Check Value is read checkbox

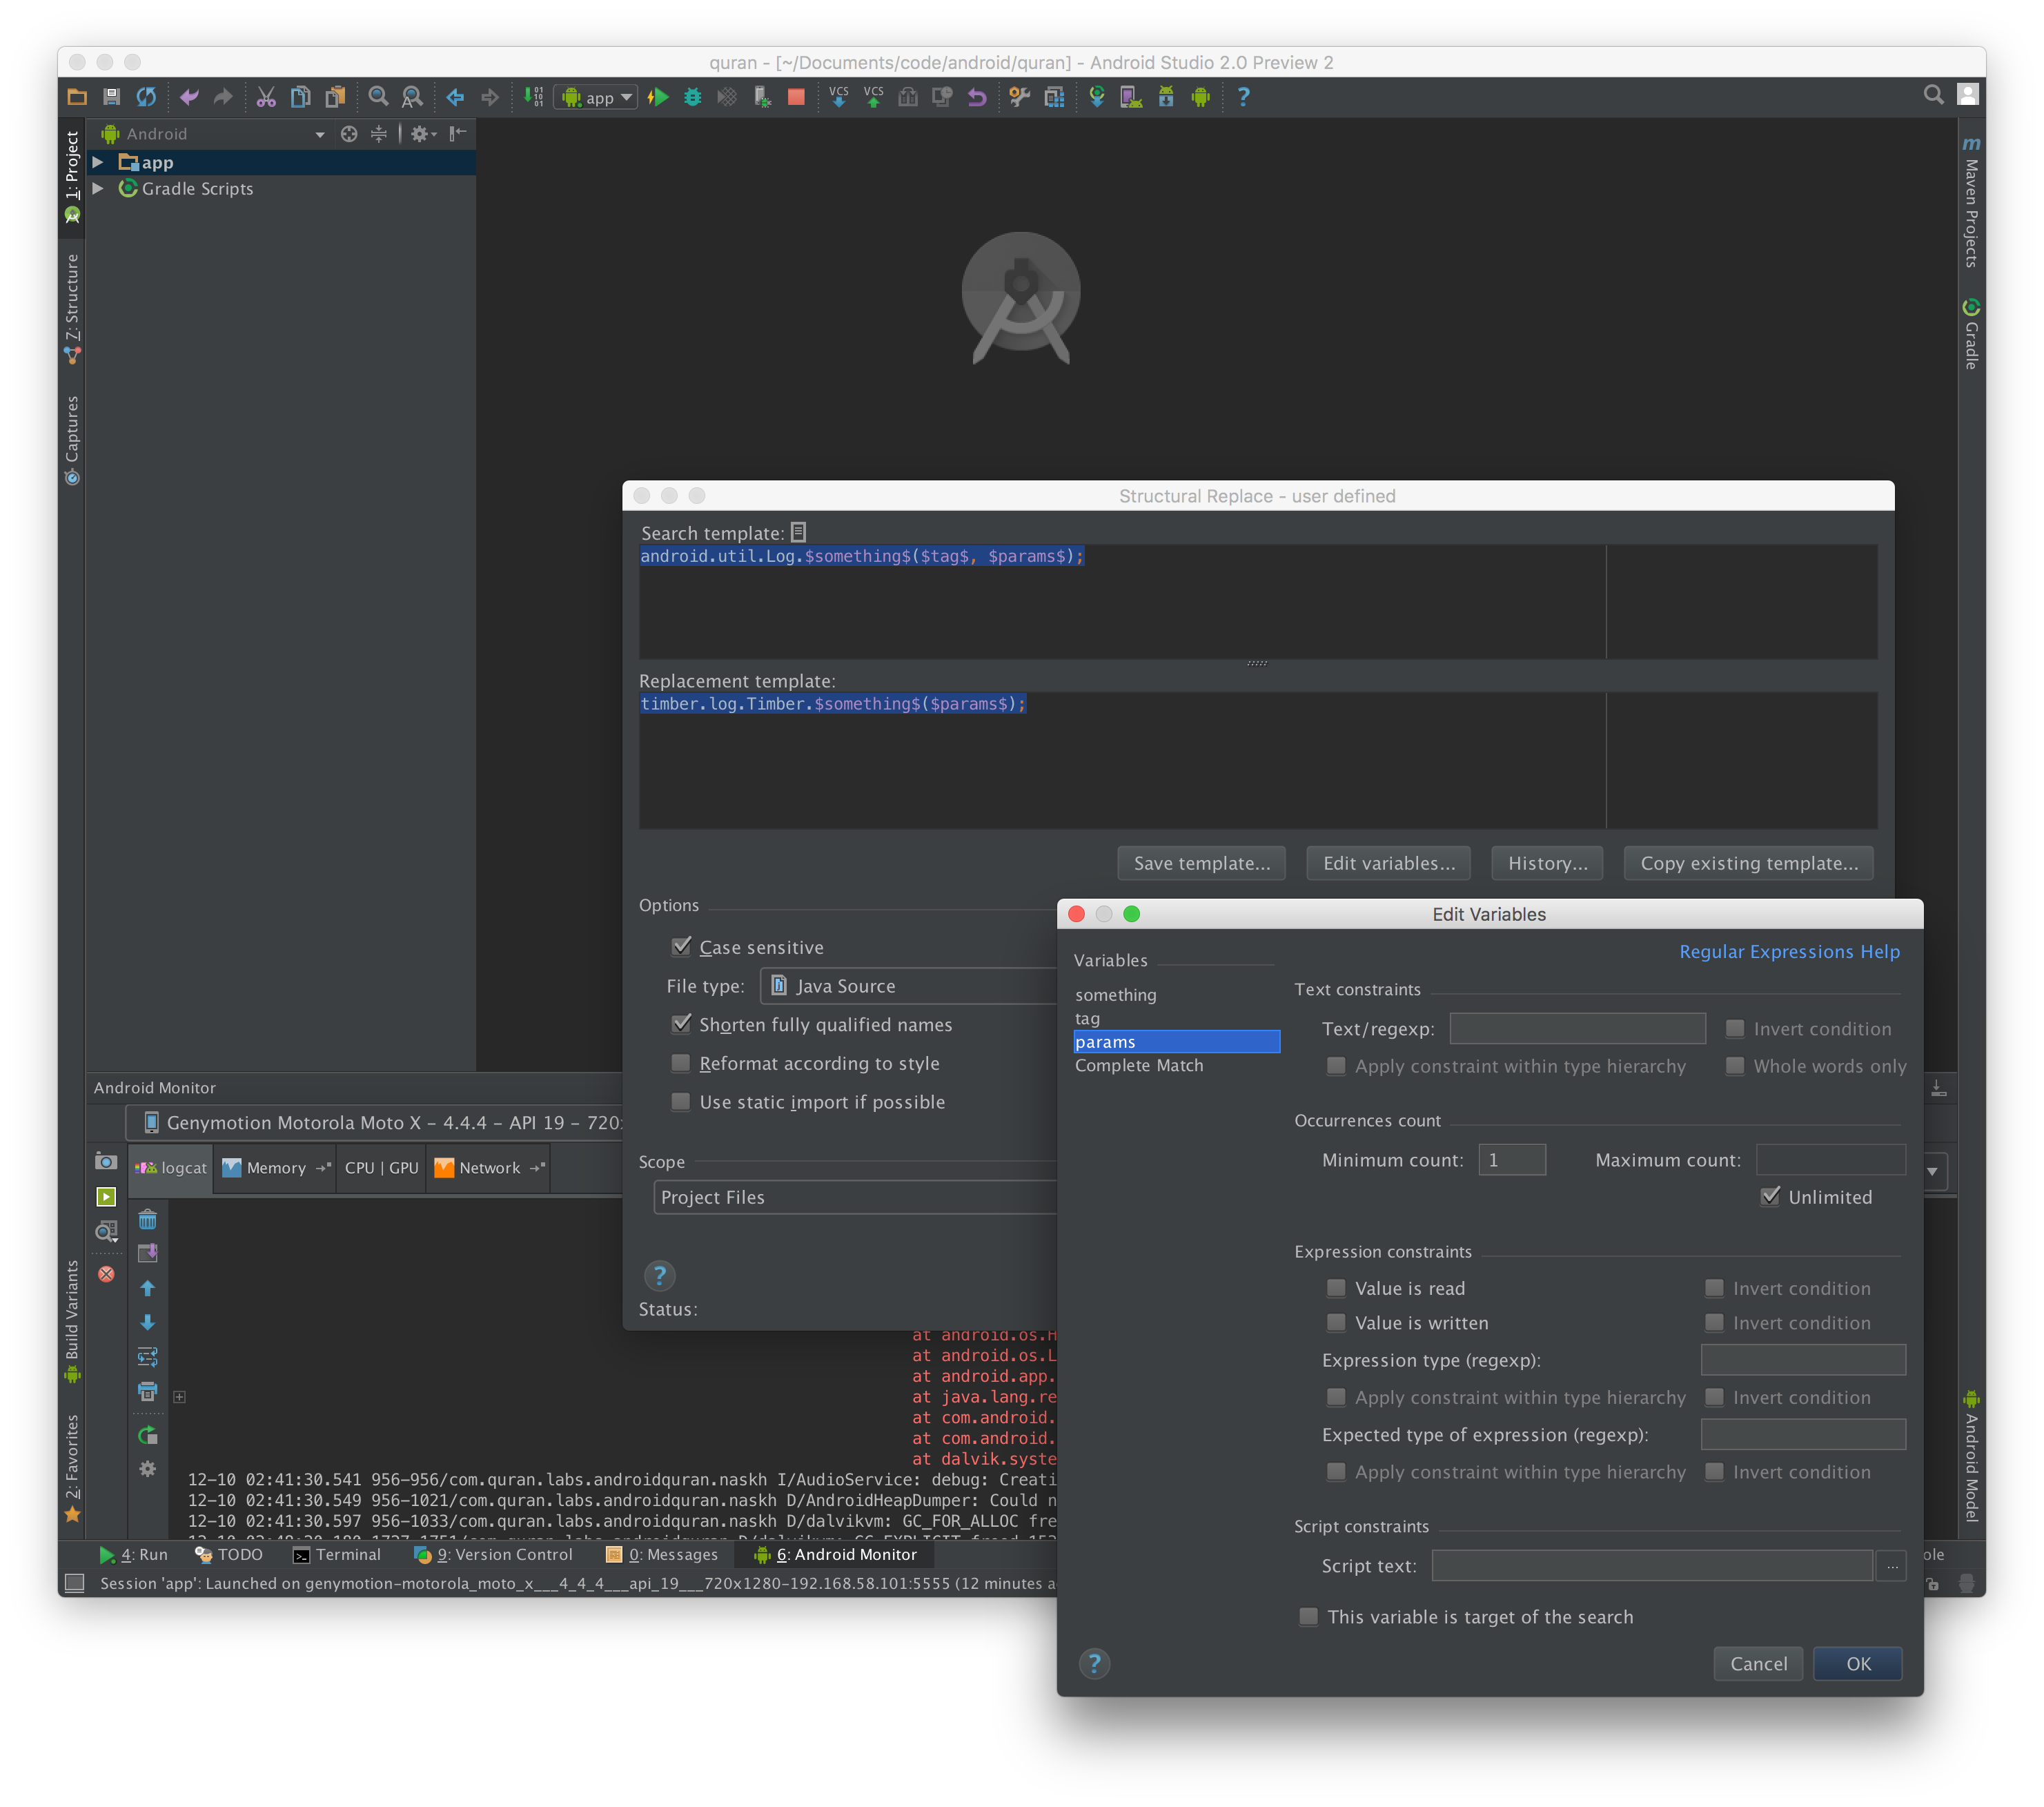pos(1336,1288)
